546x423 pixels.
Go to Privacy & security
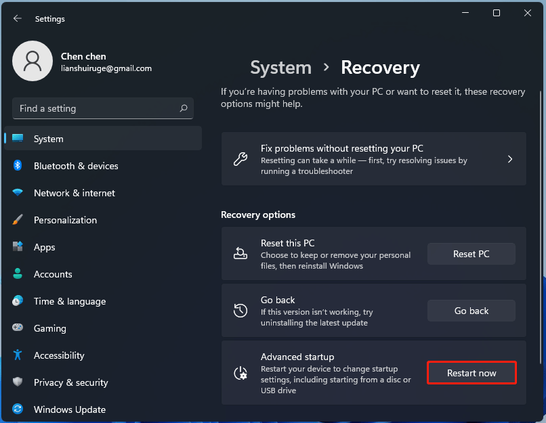(103, 382)
